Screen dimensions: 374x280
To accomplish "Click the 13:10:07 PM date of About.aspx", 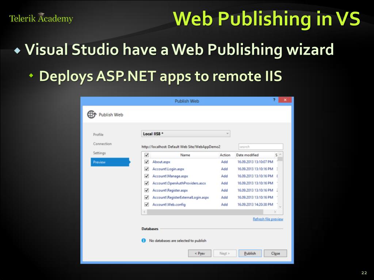I will point(255,162).
